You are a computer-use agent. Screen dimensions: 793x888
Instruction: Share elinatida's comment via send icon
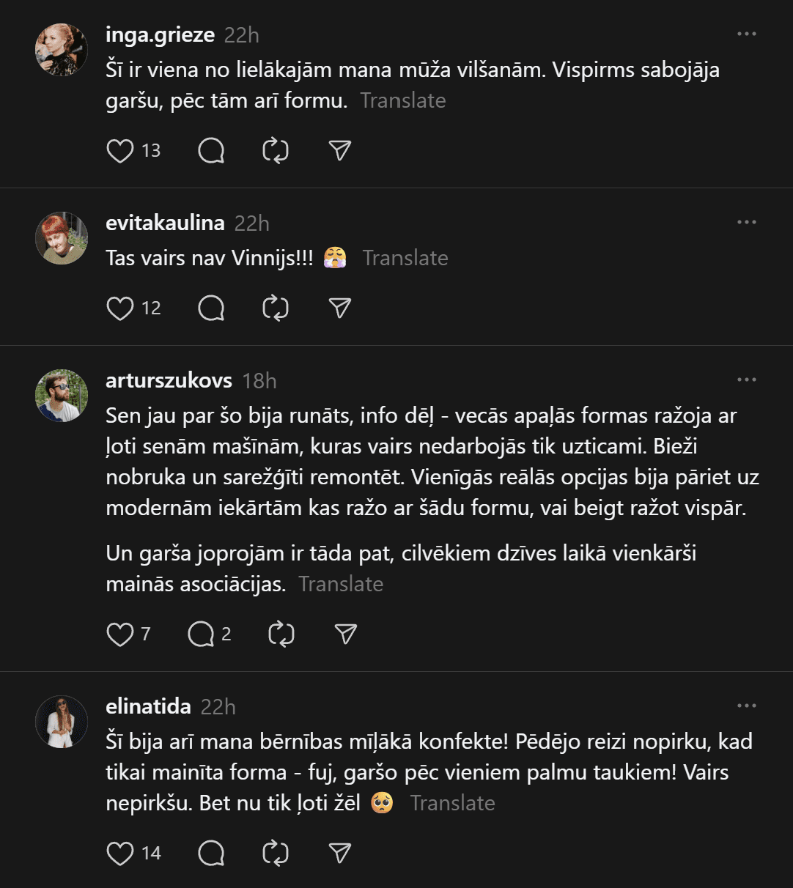[340, 854]
